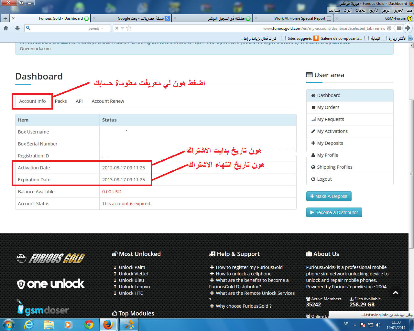Screen dimensions: 414x331
Task: Open the Unlock Lenovo link
Action: (x=135, y=287)
